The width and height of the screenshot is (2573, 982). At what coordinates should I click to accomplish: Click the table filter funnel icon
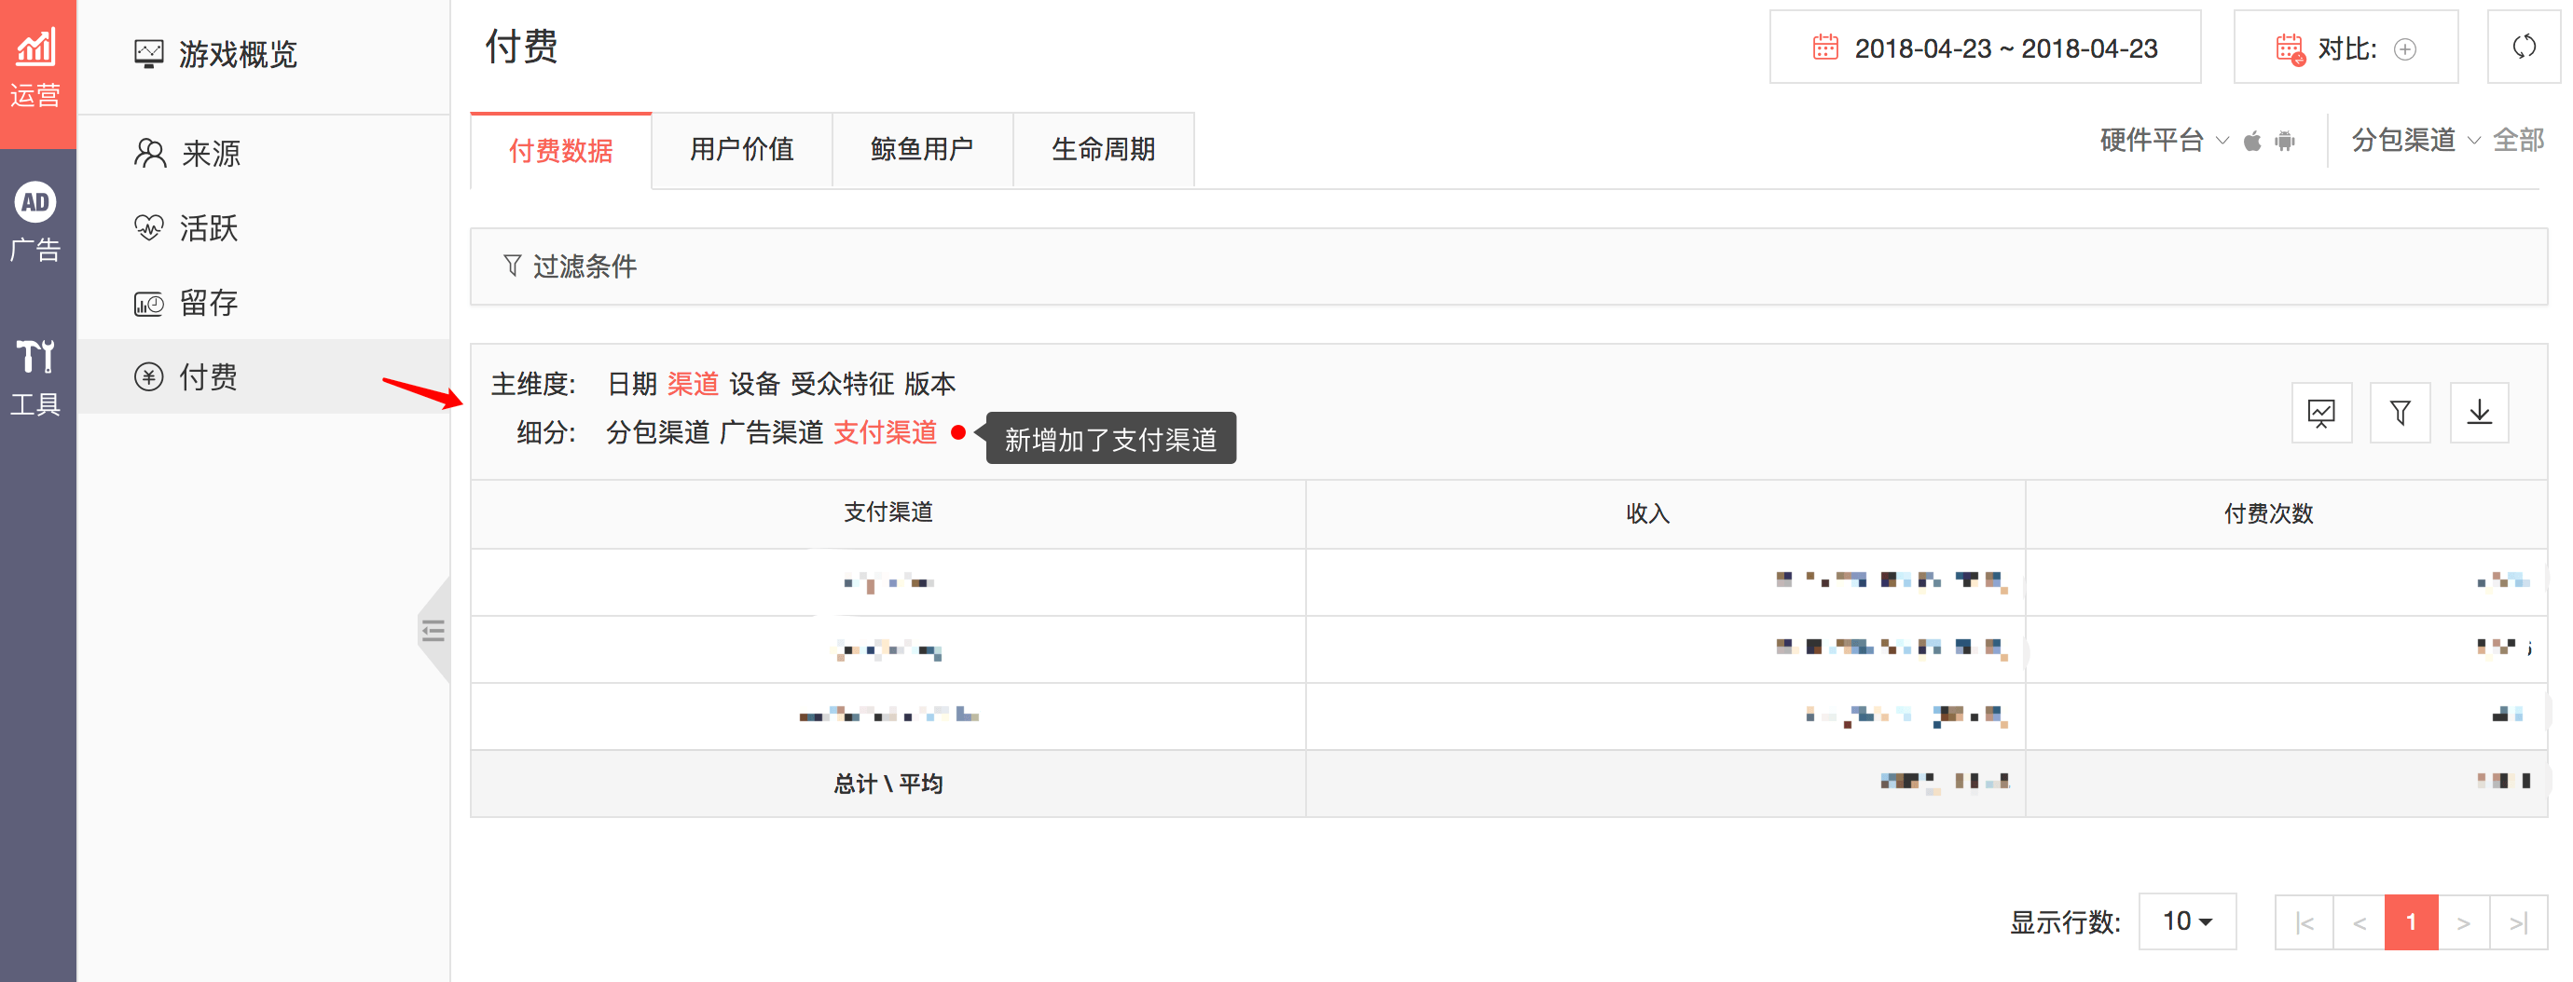point(2400,412)
